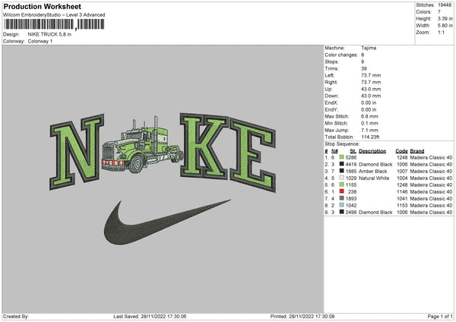
Task: Click the 'Production Worksheet' title
Action: [42, 6]
